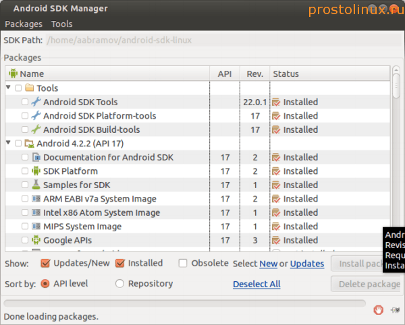Viewport: 405px width, 325px height.
Task: Uncheck the Installed show filter
Action: point(120,264)
